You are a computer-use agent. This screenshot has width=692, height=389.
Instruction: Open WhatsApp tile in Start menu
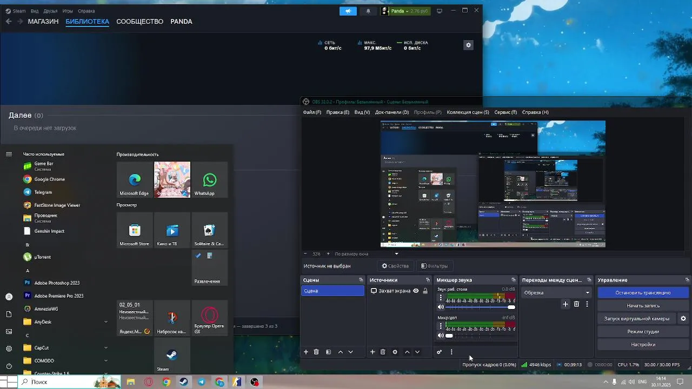[210, 180]
